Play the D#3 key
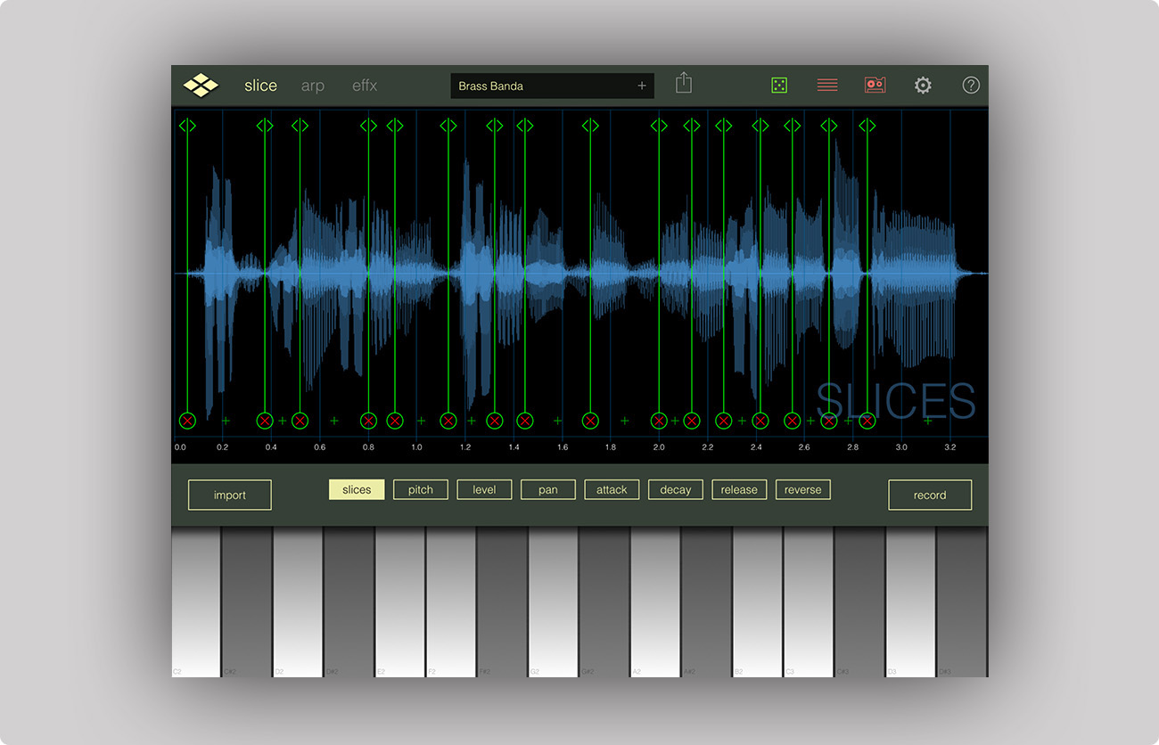The width and height of the screenshot is (1159, 745). tap(962, 602)
